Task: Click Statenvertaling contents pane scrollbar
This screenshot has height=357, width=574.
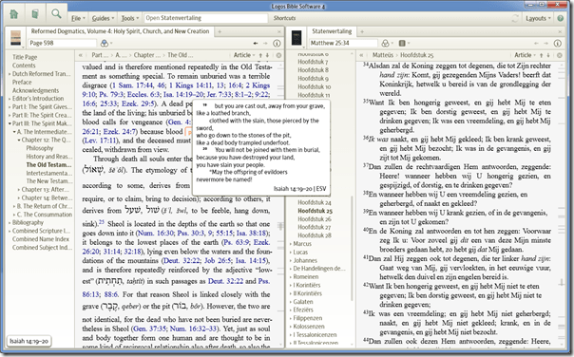Action: (x=353, y=249)
